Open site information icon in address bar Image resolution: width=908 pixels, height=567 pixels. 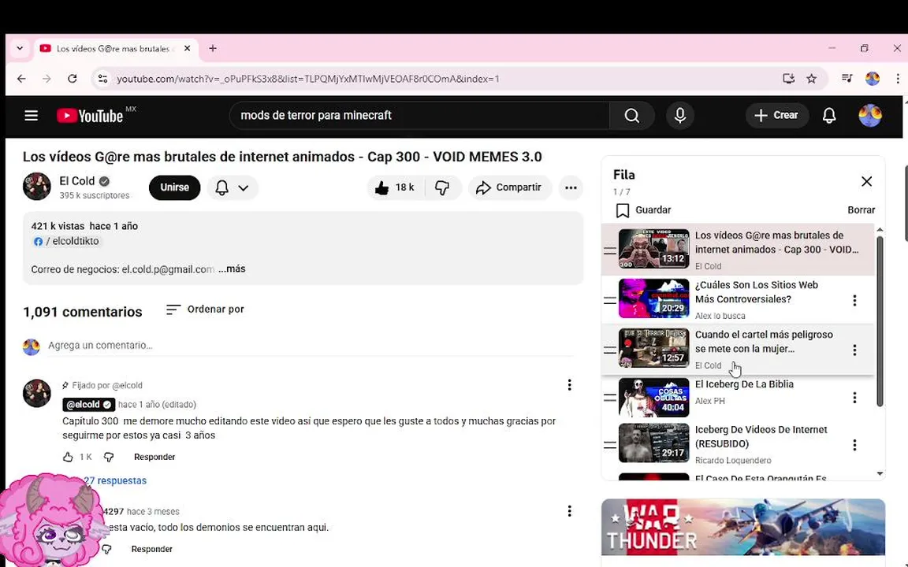[x=102, y=79]
